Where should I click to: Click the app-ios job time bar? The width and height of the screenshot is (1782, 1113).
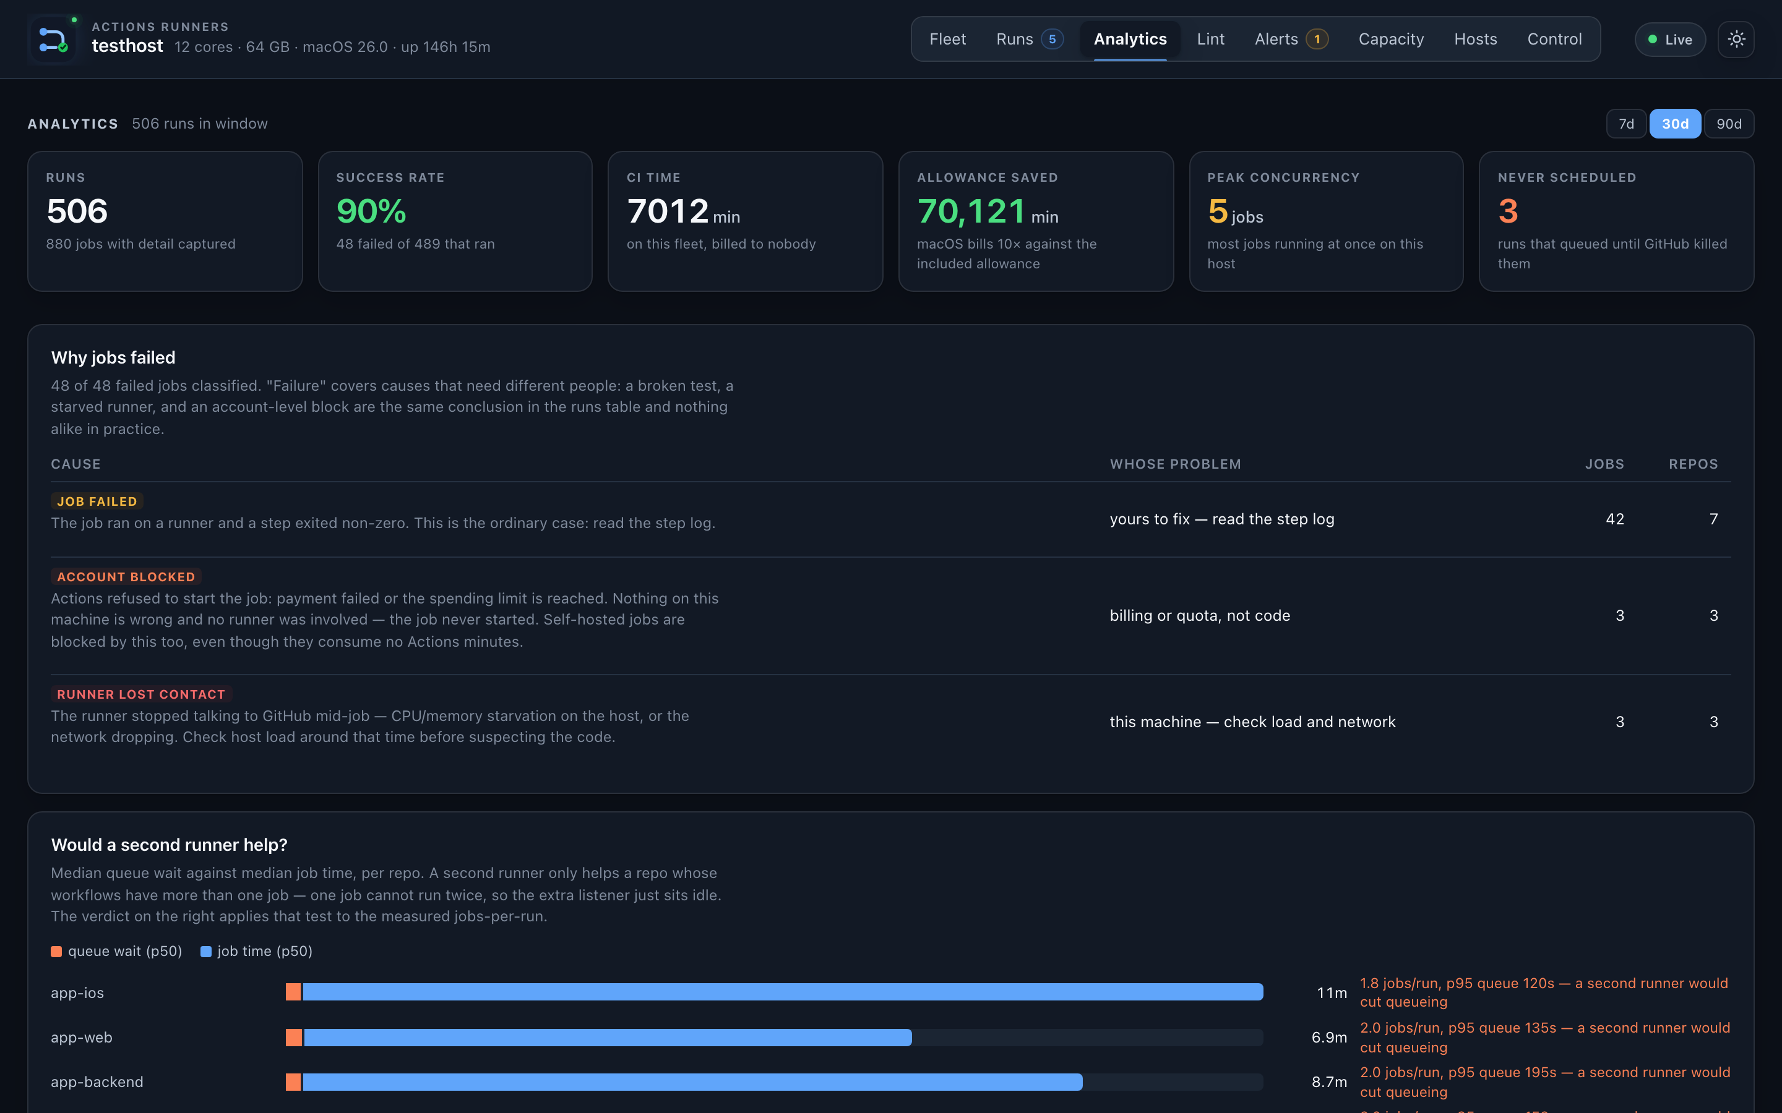coord(783,992)
